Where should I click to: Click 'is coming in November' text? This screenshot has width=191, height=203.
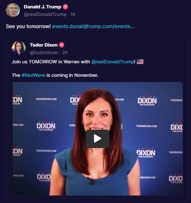[x=72, y=75]
